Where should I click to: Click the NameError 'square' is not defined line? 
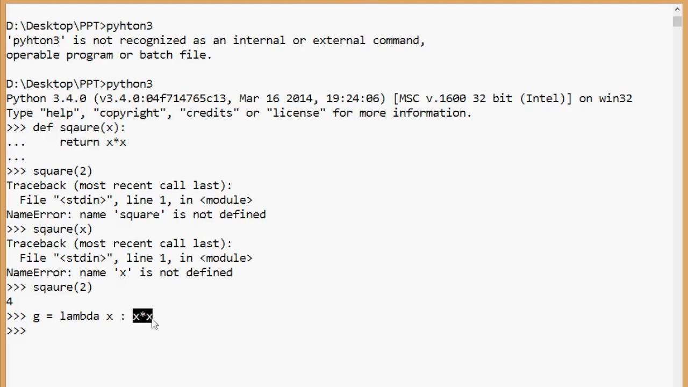click(136, 214)
